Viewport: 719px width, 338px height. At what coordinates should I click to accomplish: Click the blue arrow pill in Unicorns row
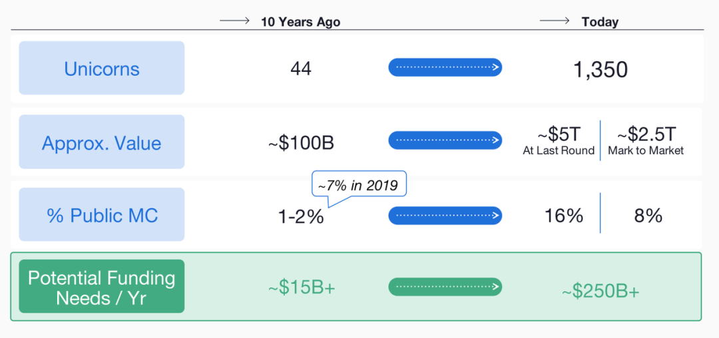pos(445,67)
